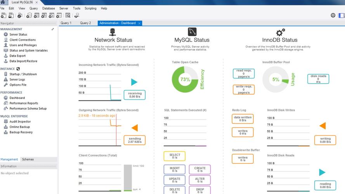Click the ALTER statements counter box
This screenshot has width=345, height=194.
[x=200, y=180]
